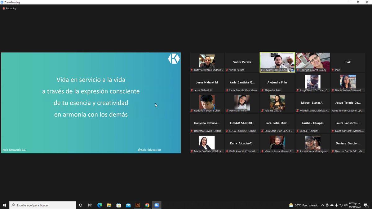Select Diana Santos-Cozumel participant tile
This screenshot has height=209, width=372.
click(348, 83)
